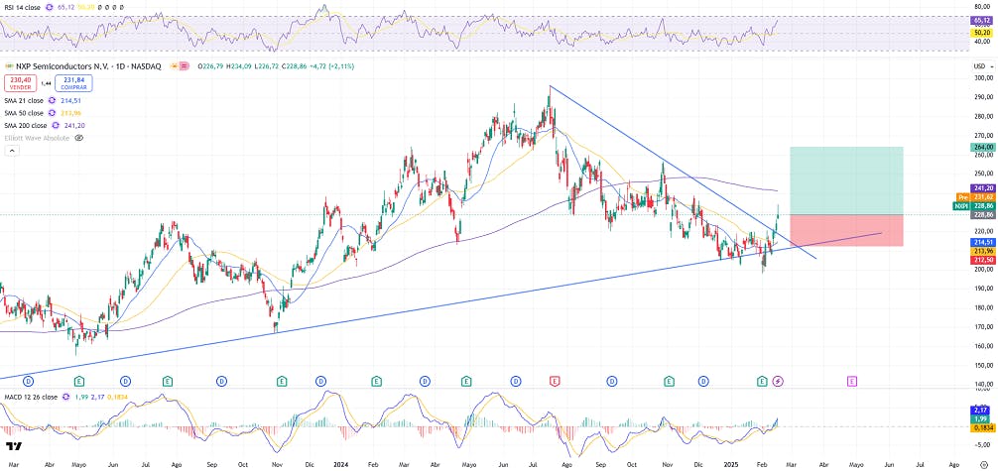
Task: Collapse the indicator legend with chevron button
Action: 12,150
